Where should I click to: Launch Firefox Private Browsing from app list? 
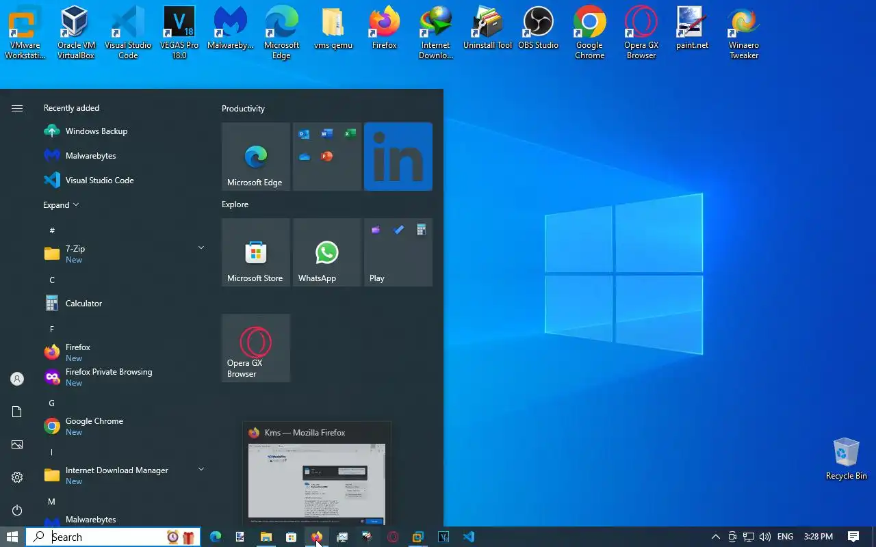[125, 377]
